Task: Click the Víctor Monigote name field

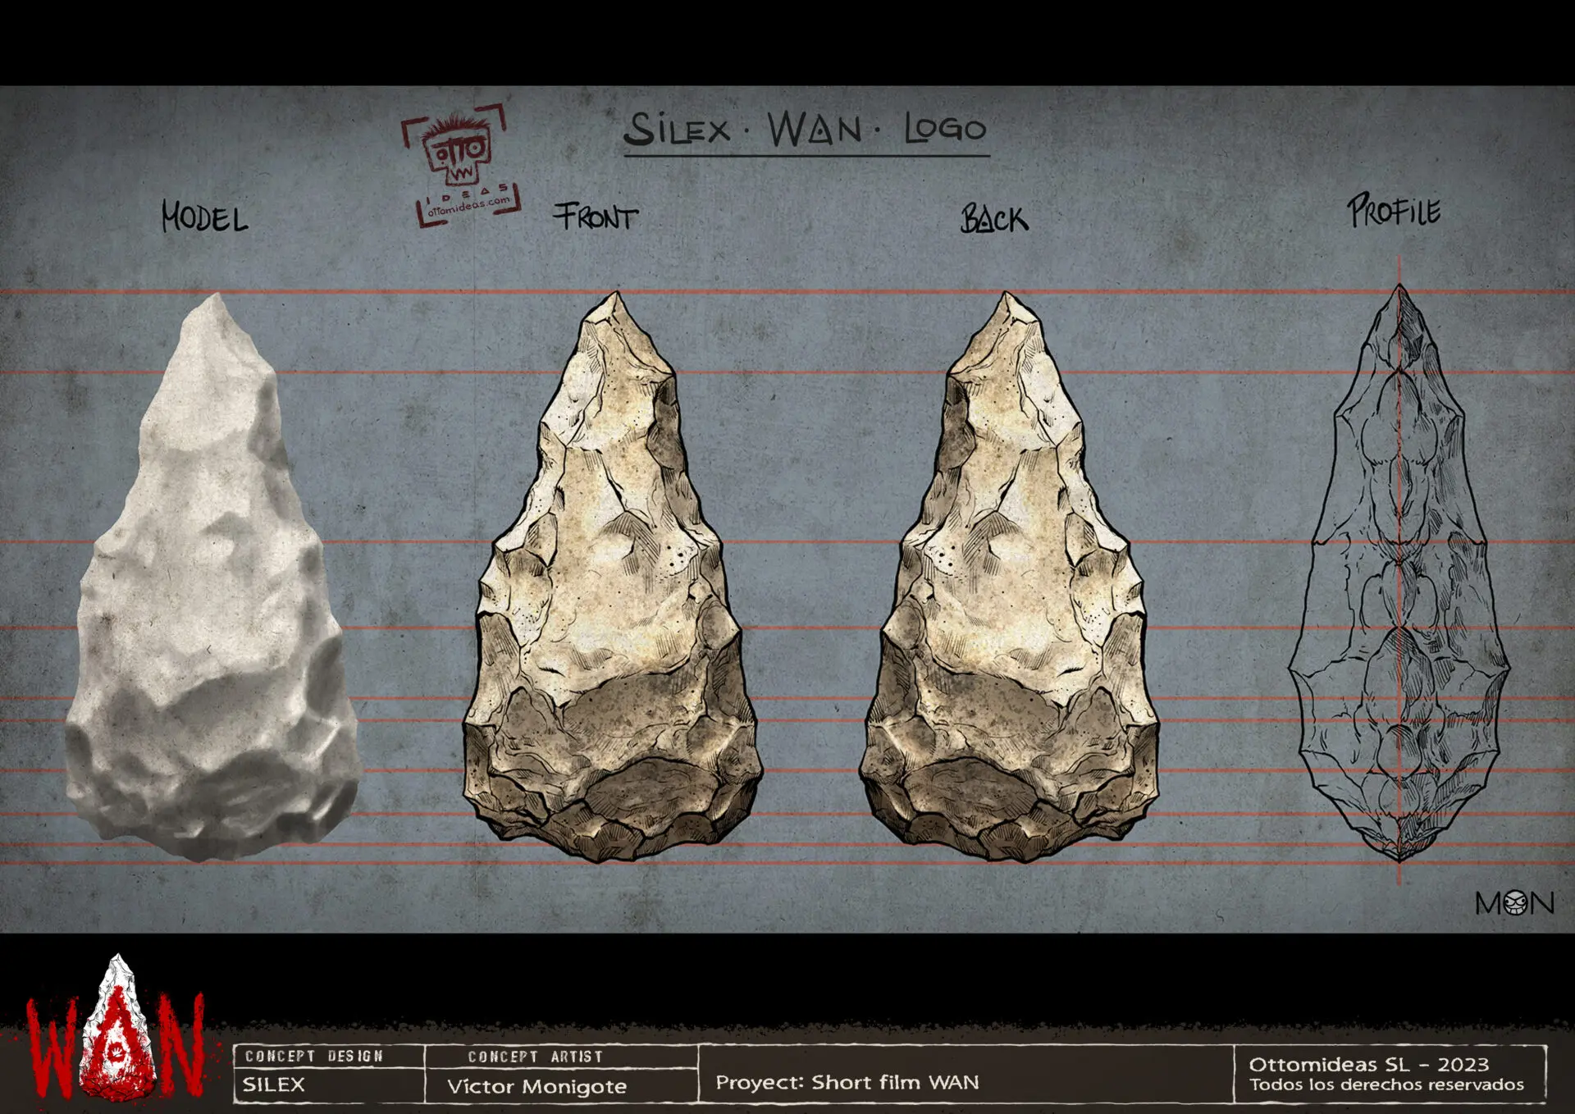Action: 536,1086
